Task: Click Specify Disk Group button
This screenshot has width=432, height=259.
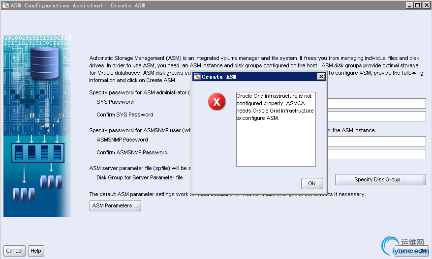Action: [380, 179]
